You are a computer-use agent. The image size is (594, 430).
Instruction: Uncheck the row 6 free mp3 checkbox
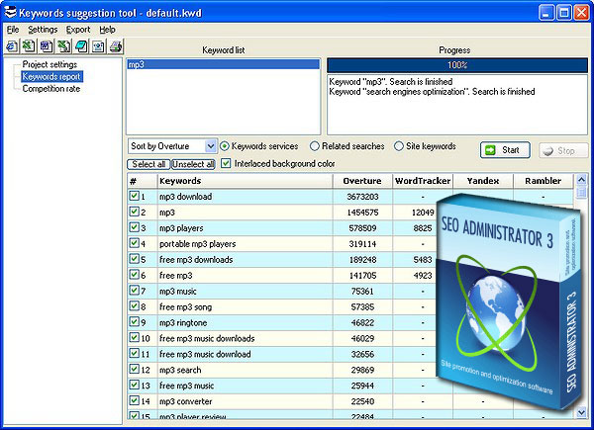tap(134, 275)
